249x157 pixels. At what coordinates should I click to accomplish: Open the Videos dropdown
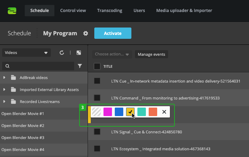click(x=26, y=53)
